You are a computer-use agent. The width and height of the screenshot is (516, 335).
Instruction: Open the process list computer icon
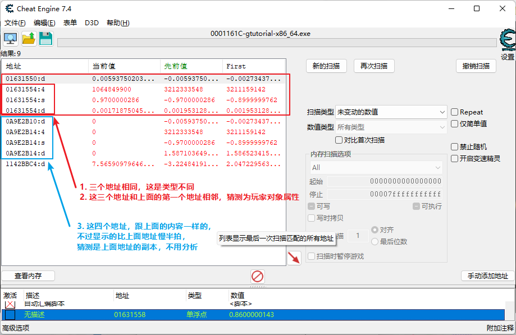coord(11,39)
